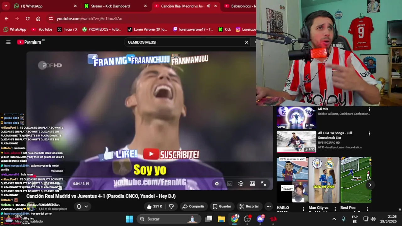View site information in the address bar

(x=51, y=19)
